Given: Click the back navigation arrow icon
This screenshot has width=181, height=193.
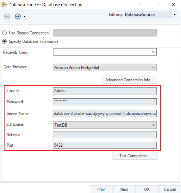Looking at the screenshot, I should [x=7, y=16].
